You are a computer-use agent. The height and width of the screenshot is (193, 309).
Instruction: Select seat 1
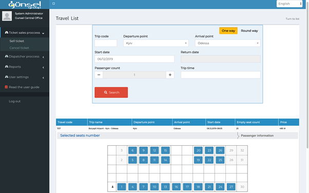click(x=122, y=187)
